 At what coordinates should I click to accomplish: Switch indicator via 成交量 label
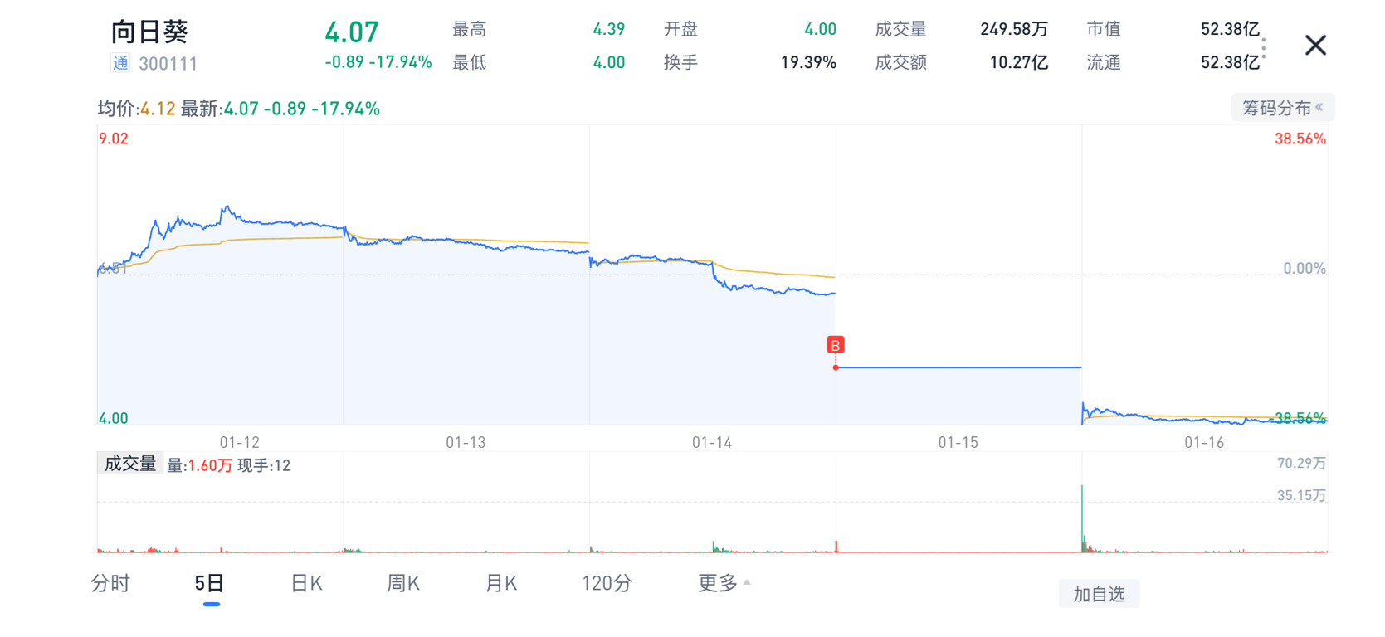coord(130,464)
